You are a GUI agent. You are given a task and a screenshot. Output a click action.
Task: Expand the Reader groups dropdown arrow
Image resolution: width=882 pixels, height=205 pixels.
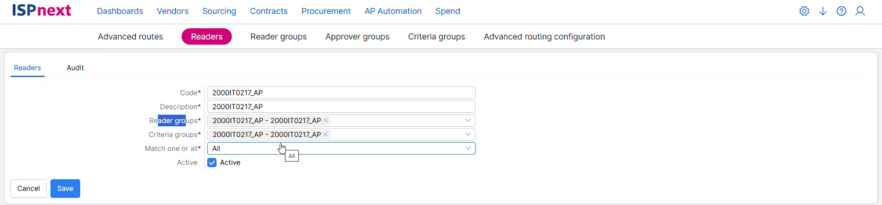468,120
